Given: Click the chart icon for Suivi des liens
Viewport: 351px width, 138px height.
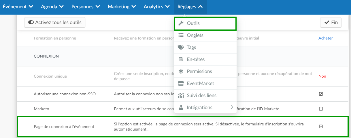Looking at the screenshot, I should pos(181,95).
